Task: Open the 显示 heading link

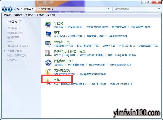Action: point(57,33)
